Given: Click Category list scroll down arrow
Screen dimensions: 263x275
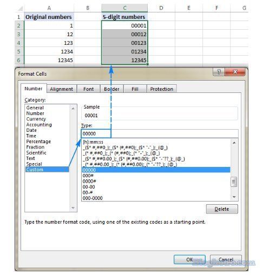Looking at the screenshot, I should click(x=73, y=208).
